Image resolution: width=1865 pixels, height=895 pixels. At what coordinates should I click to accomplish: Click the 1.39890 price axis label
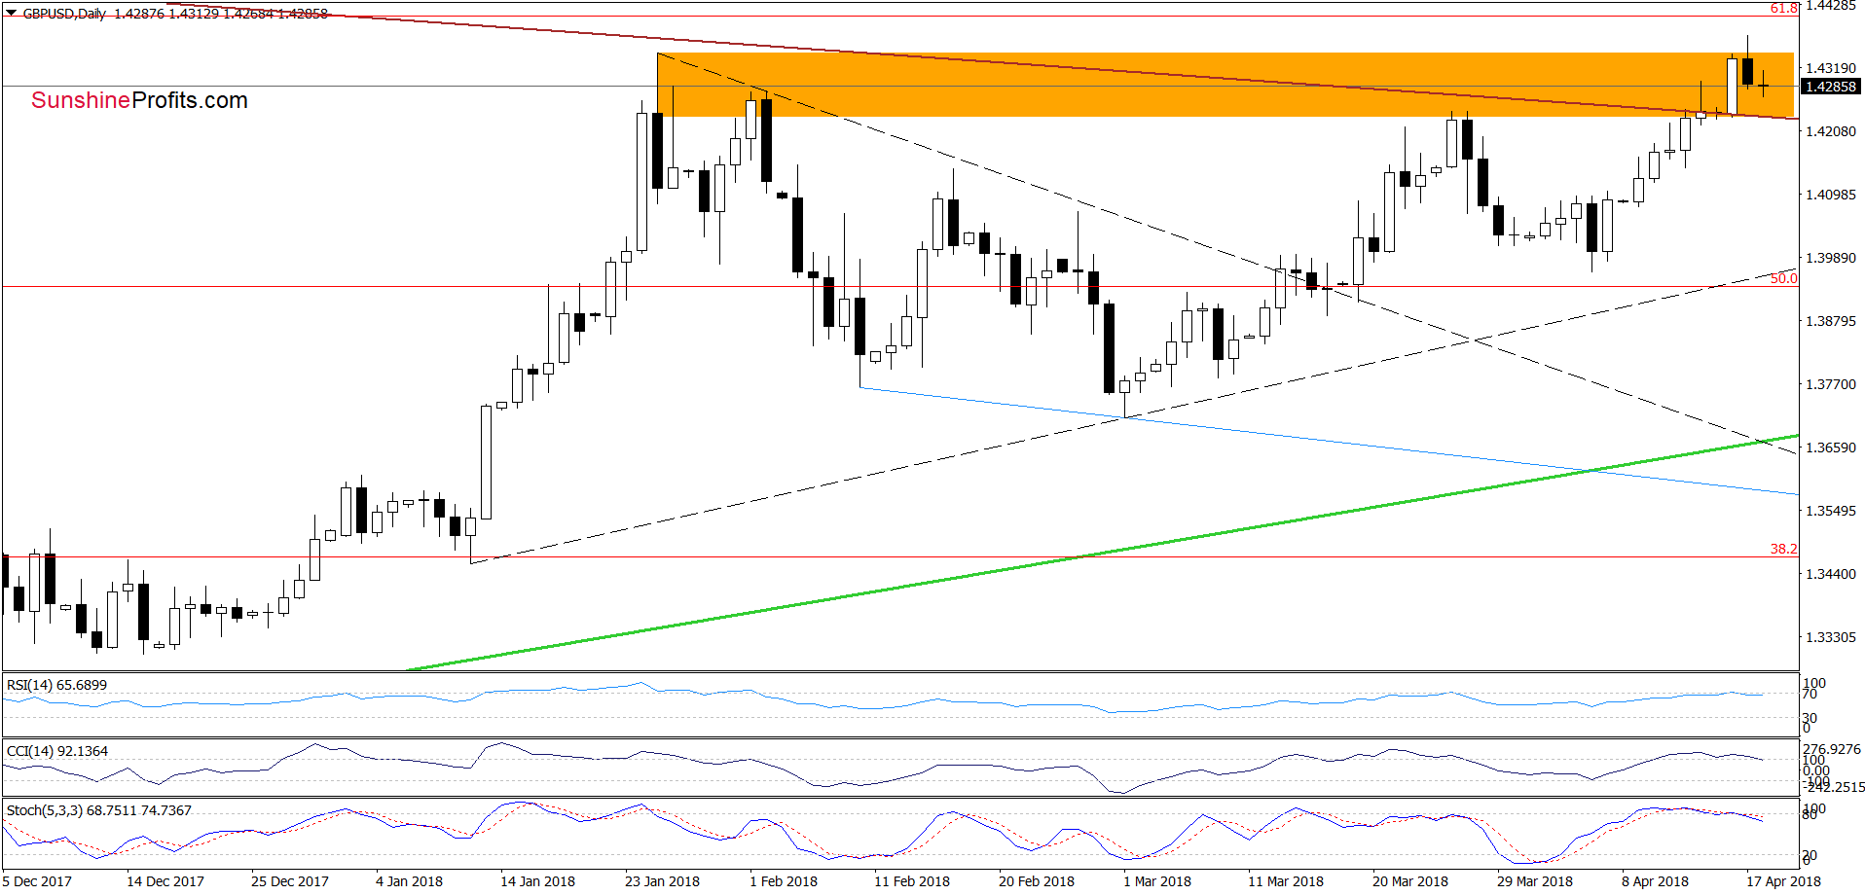click(1830, 258)
